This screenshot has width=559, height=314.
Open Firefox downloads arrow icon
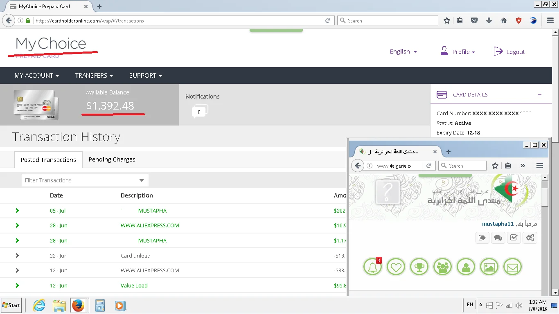(x=489, y=20)
